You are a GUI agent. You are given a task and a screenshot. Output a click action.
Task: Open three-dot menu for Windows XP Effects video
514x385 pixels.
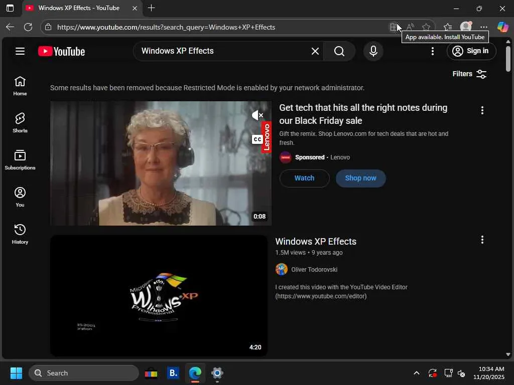coord(482,240)
